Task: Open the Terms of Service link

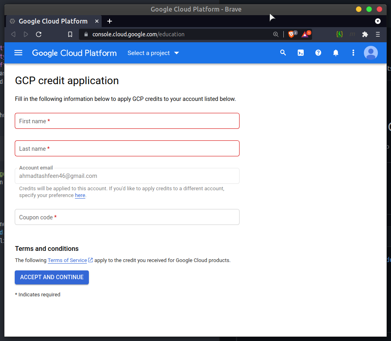Action: (67, 260)
